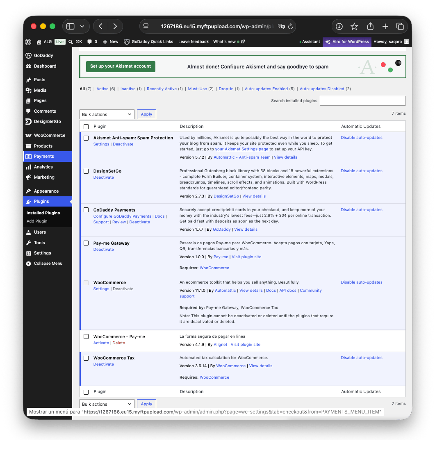Open the WordPress logo menu
Screen dimensions: 435x450
pos(28,42)
